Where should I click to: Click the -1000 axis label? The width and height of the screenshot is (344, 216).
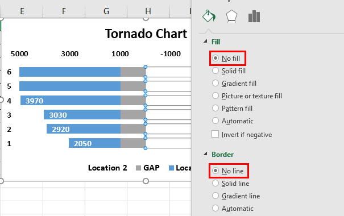[171, 54]
